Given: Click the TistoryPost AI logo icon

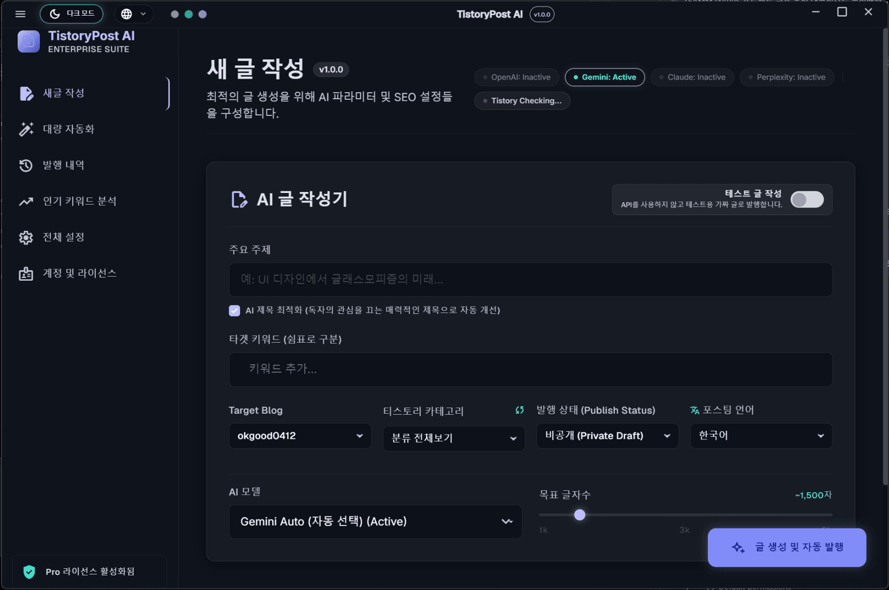Looking at the screenshot, I should pos(29,41).
